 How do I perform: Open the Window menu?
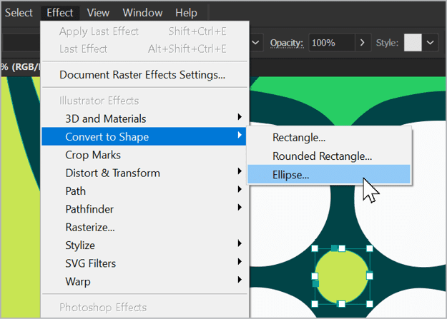142,13
